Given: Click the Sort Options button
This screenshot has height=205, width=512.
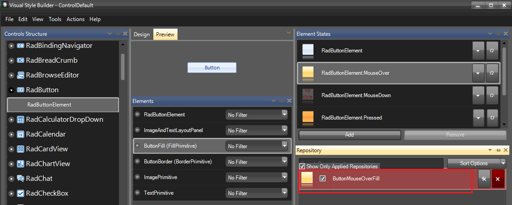Looking at the screenshot, I should 474,163.
